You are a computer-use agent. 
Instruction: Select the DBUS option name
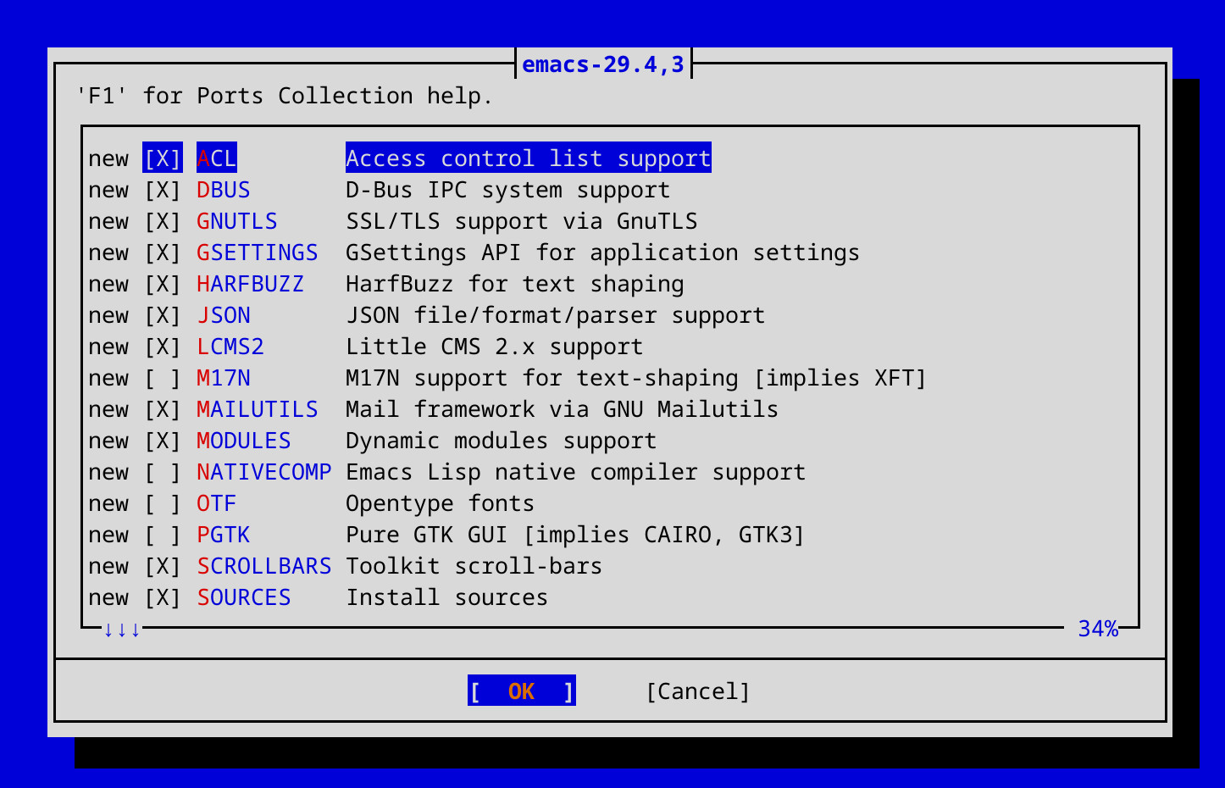click(224, 190)
